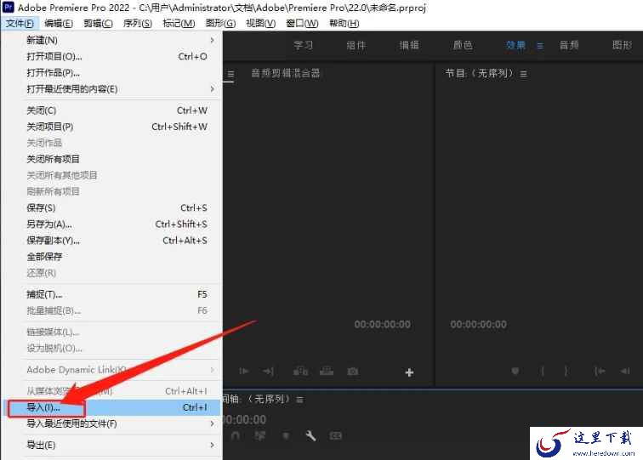Select 关闭(C) in the File menu
The height and width of the screenshot is (460, 643).
(x=112, y=111)
